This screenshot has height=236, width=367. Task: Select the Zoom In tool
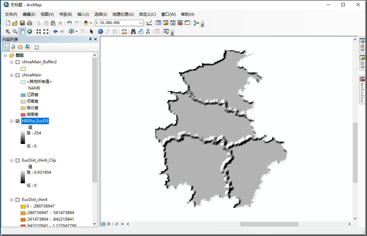[8, 31]
